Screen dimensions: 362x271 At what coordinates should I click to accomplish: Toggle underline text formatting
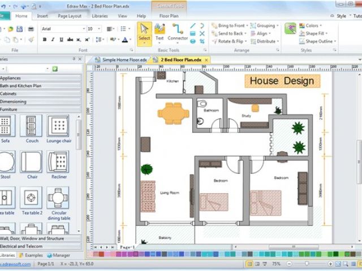click(61, 40)
